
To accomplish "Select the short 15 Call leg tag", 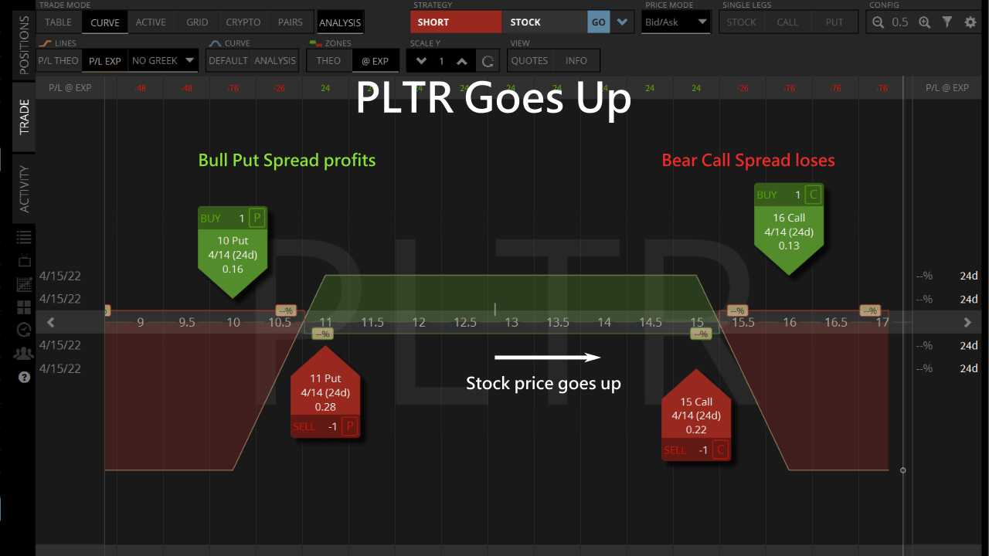I will pyautogui.click(x=697, y=415).
